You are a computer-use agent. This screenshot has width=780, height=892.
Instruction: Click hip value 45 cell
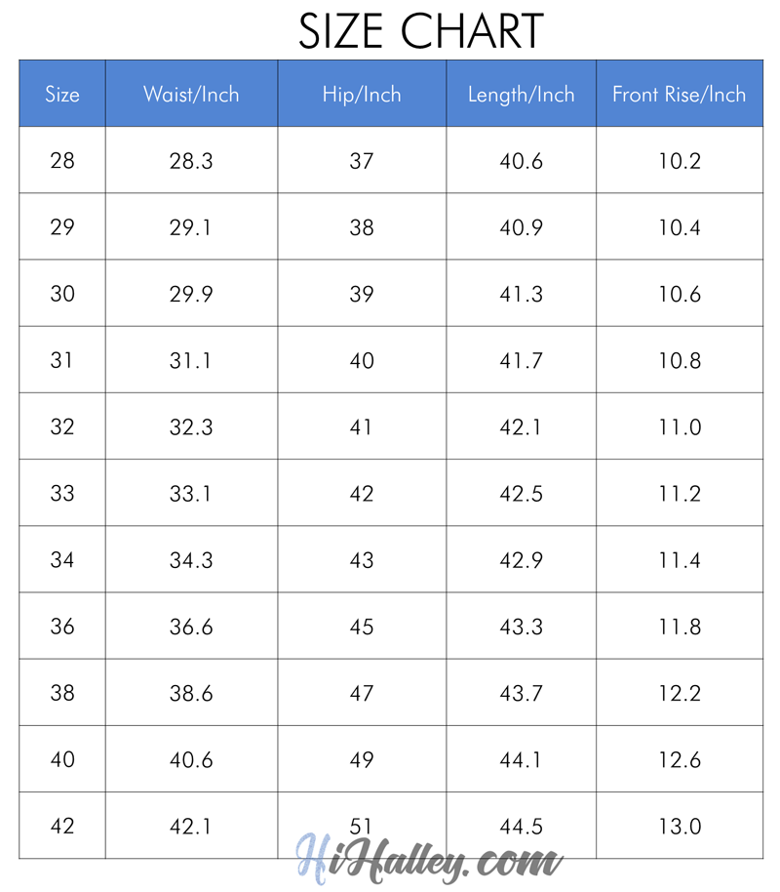tap(362, 627)
